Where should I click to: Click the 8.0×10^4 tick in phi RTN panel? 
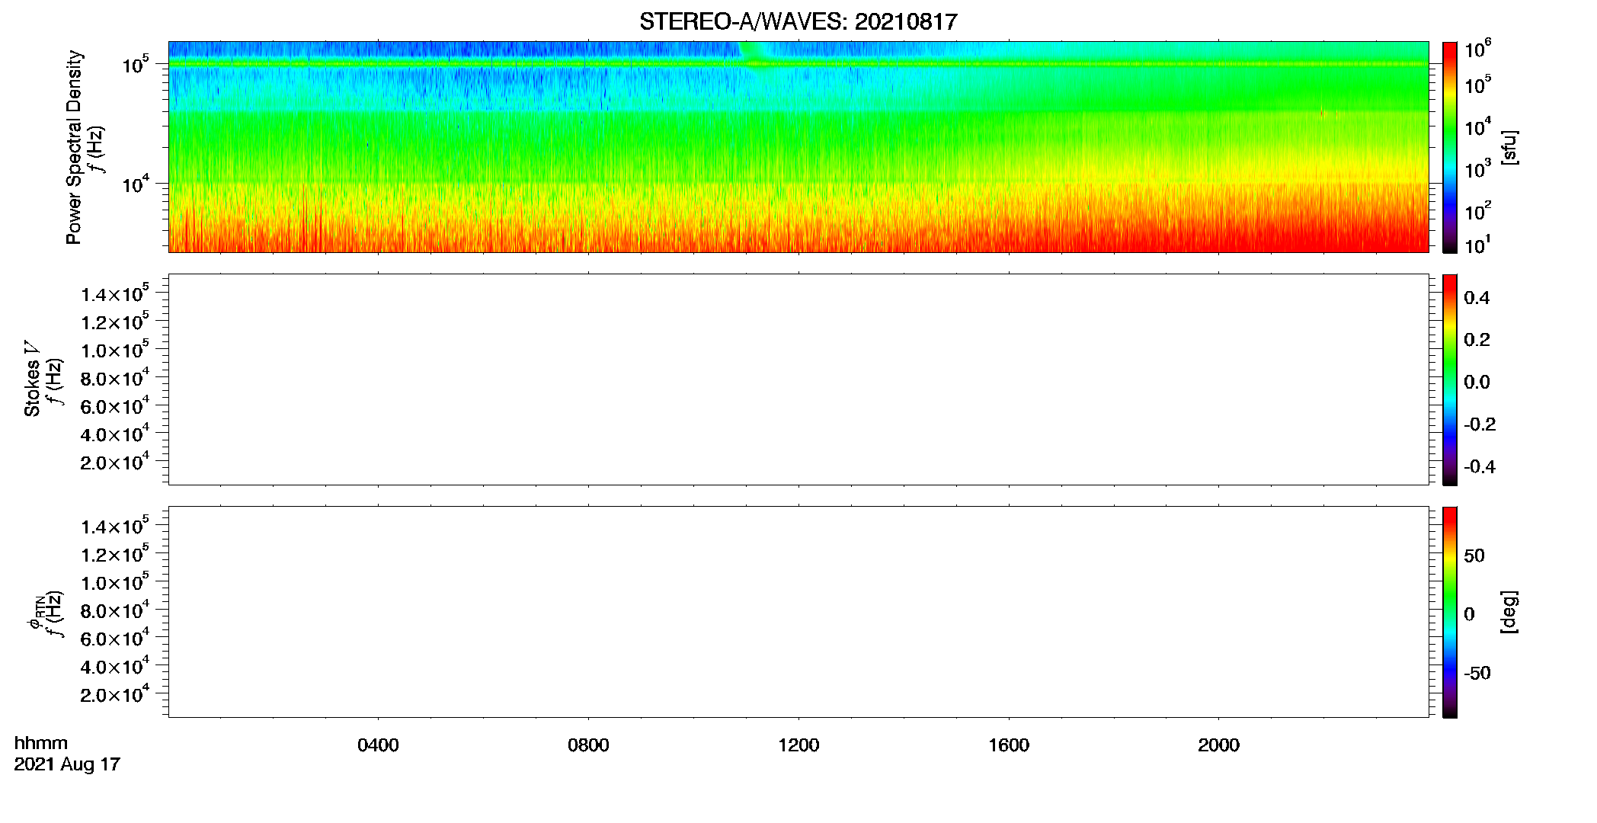(x=115, y=610)
